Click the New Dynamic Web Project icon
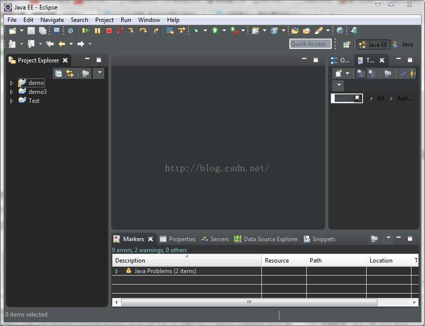The width and height of the screenshot is (425, 326). [255, 30]
